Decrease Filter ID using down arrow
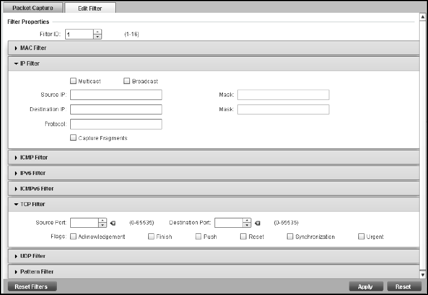This screenshot has width=428, height=295. [98, 37]
